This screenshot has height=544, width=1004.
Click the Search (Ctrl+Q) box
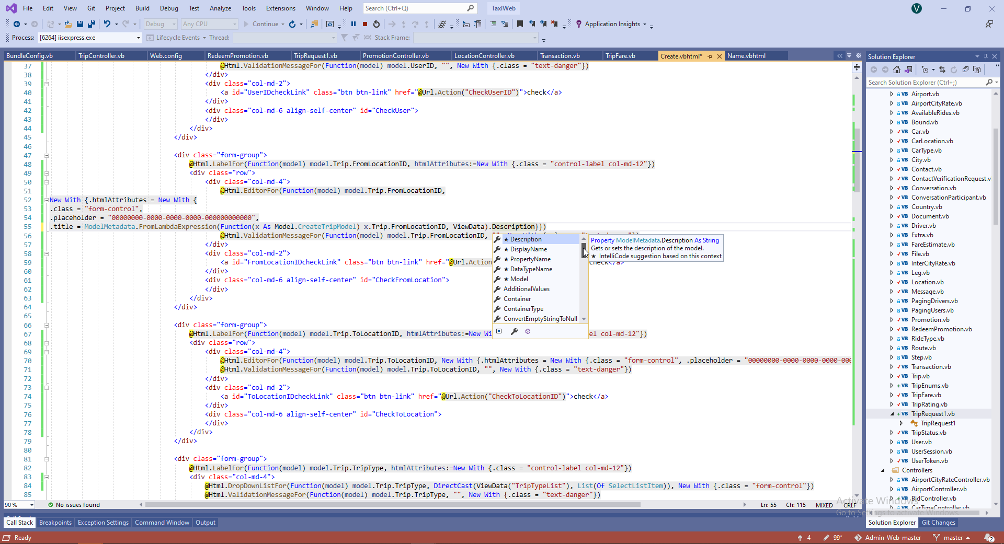point(420,8)
